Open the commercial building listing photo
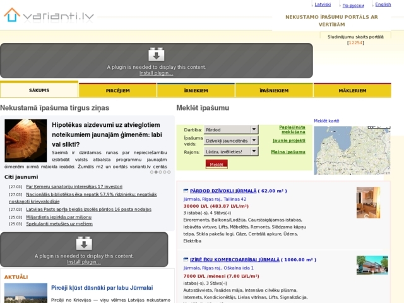404x303 pixels. [372, 265]
